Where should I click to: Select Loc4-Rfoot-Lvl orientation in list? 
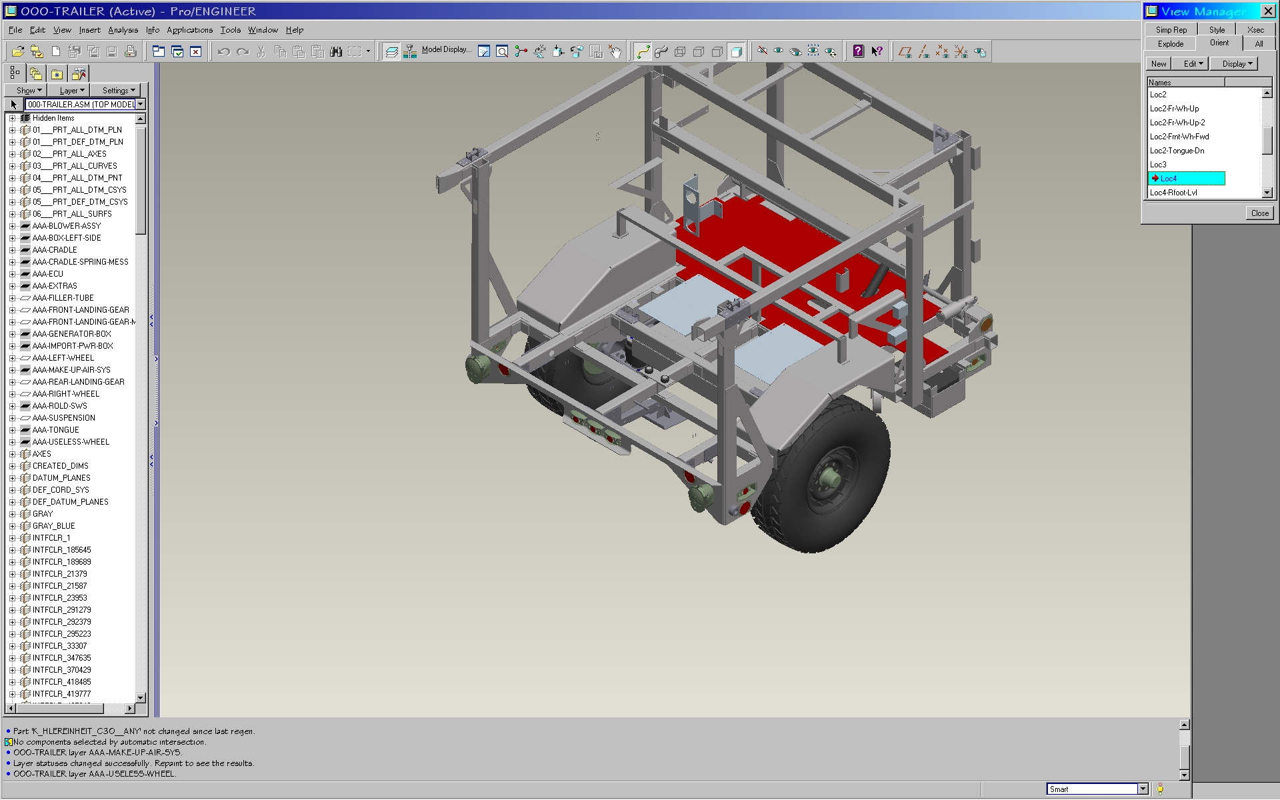[1173, 193]
